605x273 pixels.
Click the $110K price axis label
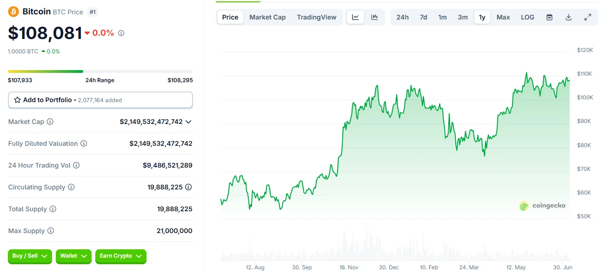point(585,73)
